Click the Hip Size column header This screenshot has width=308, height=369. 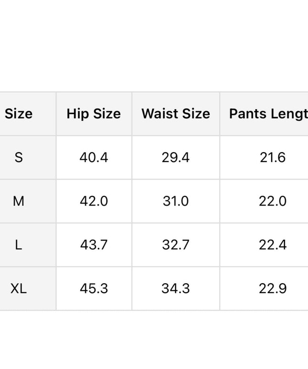coord(94,113)
